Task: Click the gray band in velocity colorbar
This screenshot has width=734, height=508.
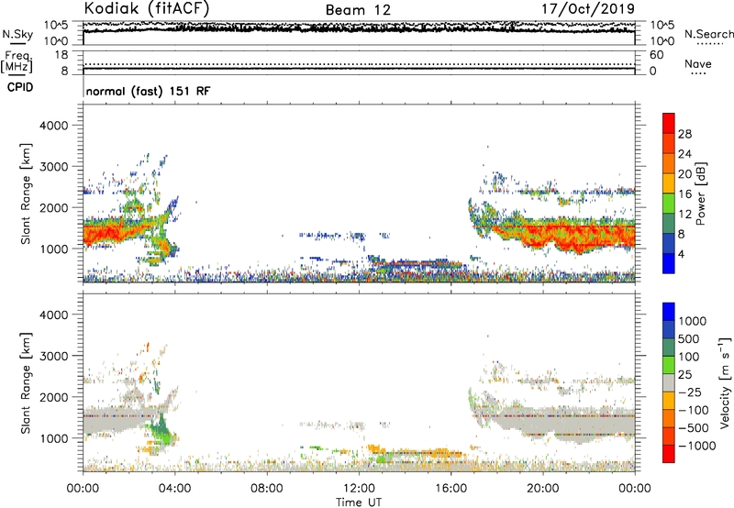Action: (669, 382)
